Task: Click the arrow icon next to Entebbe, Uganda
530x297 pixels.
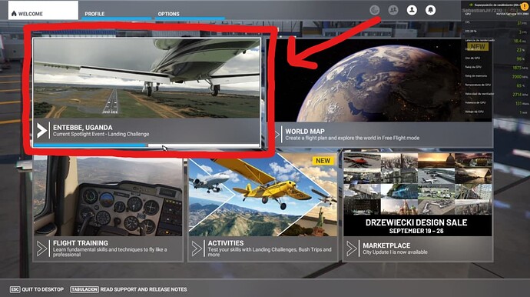Action: point(41,130)
